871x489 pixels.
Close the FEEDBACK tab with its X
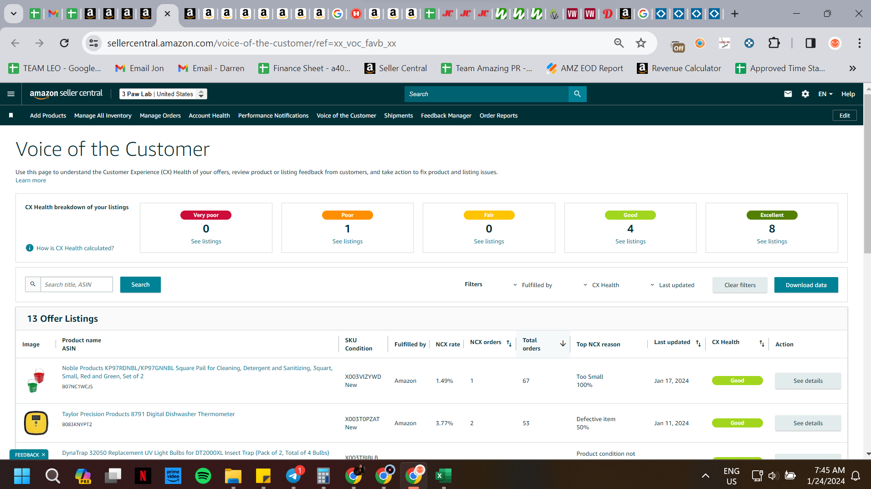click(44, 455)
